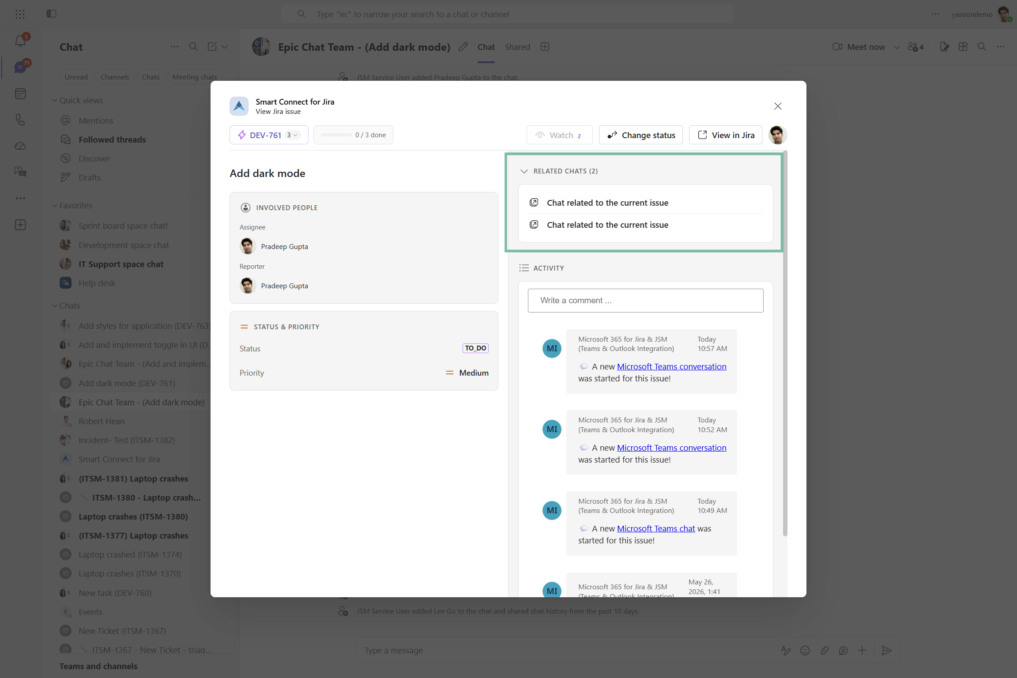Expand the new chat options chevron
This screenshot has height=678, width=1017.
point(225,47)
